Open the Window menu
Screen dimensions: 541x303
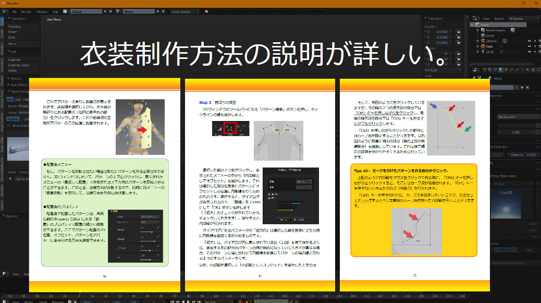[x=42, y=11]
